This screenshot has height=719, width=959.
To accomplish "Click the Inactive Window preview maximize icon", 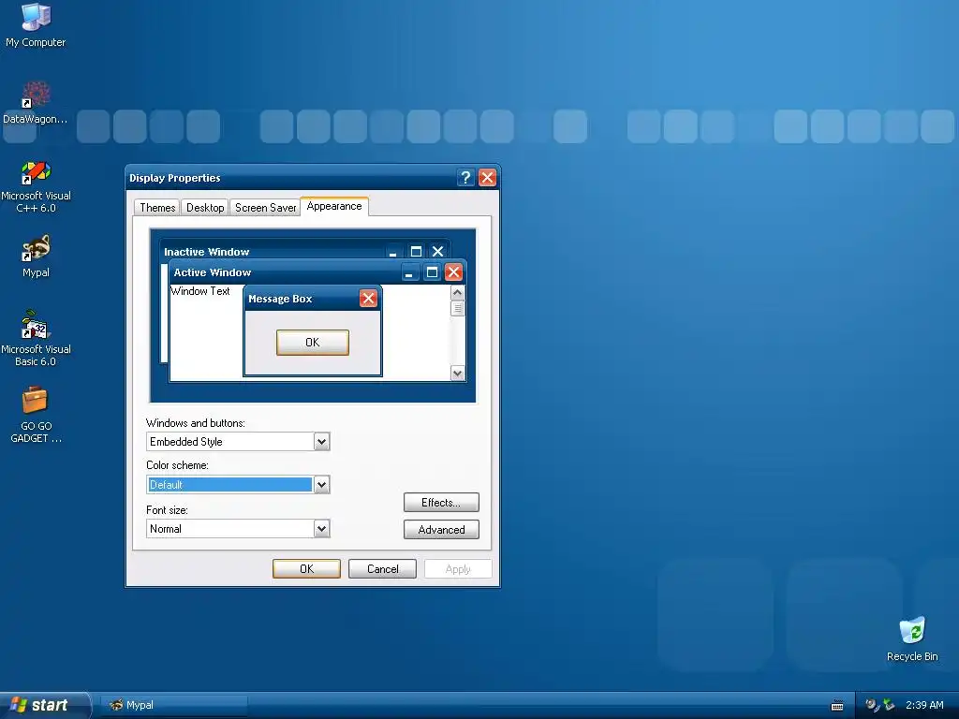I will click(416, 251).
